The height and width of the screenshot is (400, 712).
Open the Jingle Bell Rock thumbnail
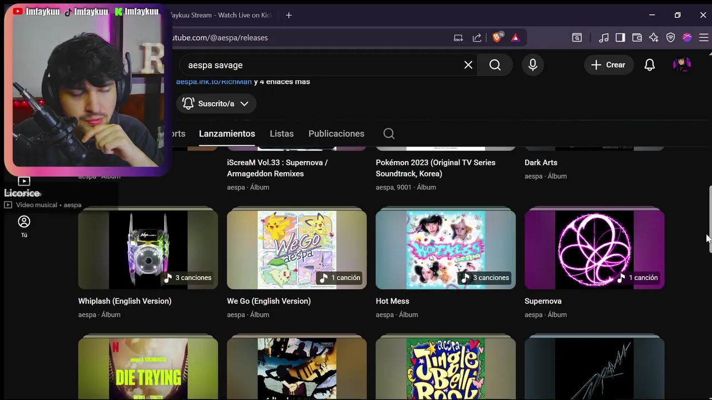click(x=446, y=369)
